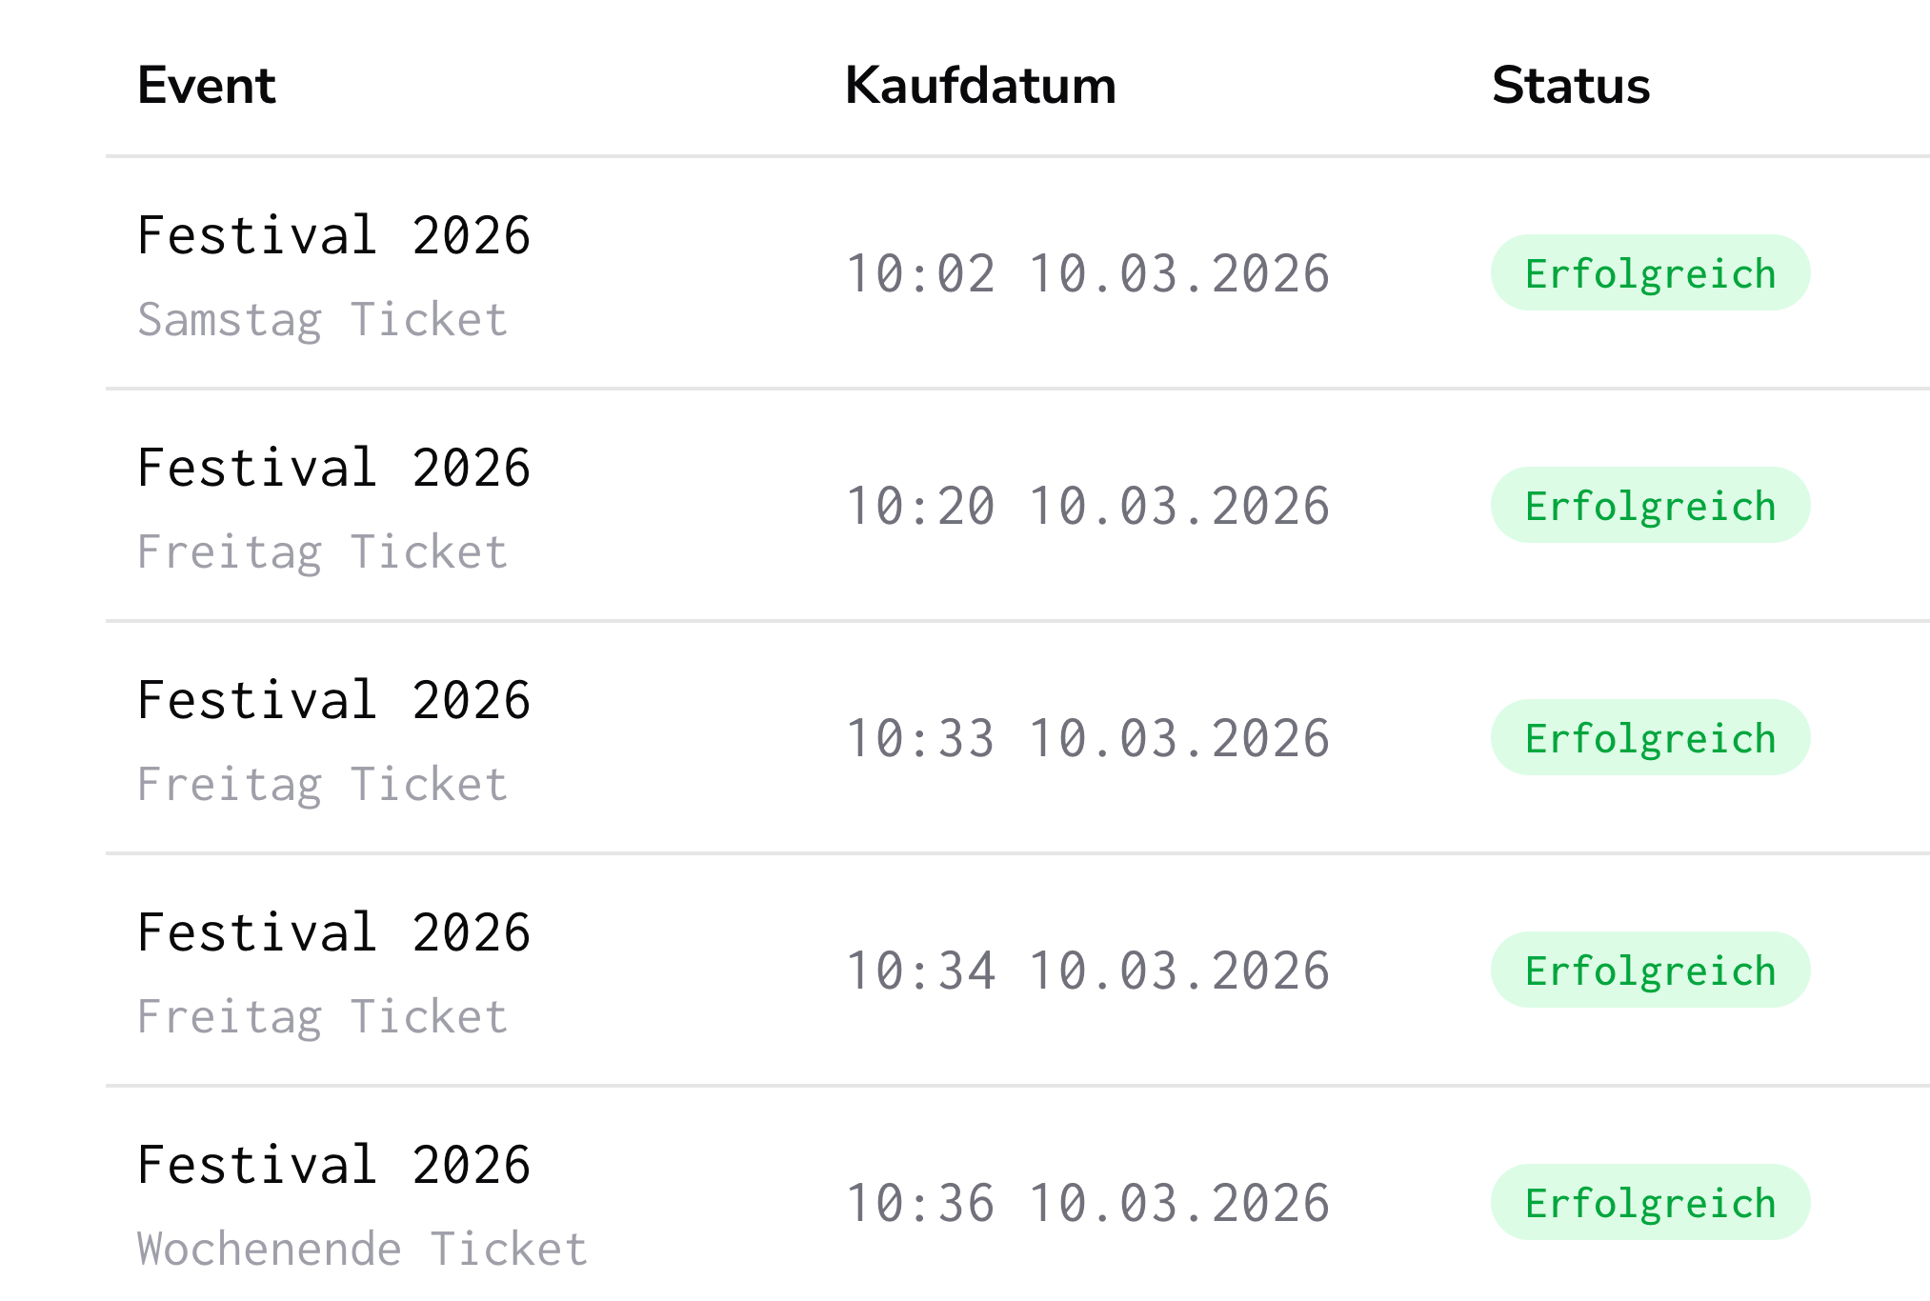
Task: Click purchase date 10:02 10.03.2026
Action: pos(1088,274)
